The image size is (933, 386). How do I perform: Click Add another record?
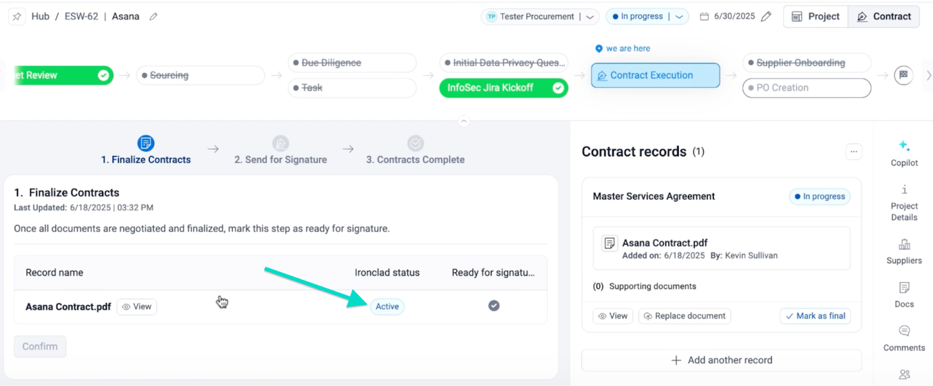[x=722, y=360]
